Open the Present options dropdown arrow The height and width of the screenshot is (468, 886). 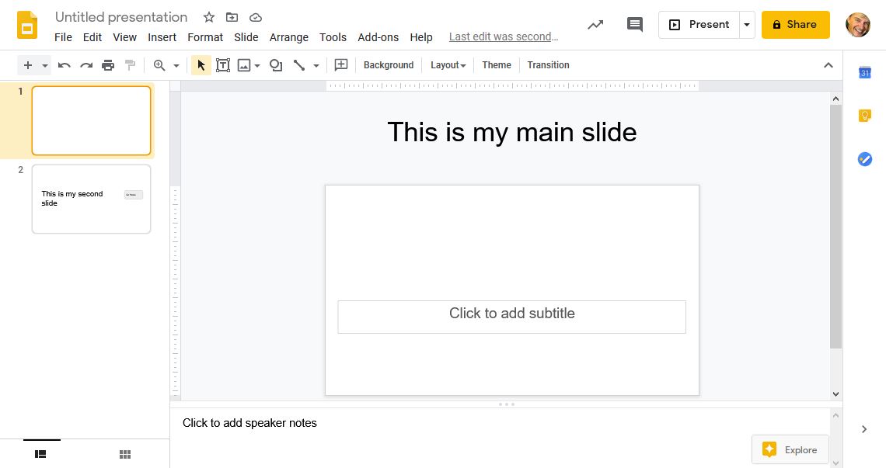[747, 24]
